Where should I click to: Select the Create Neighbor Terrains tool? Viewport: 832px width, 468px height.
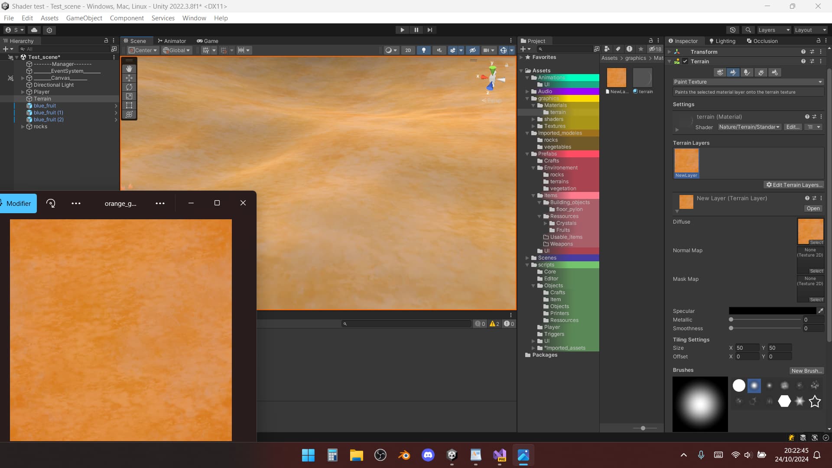tap(719, 72)
